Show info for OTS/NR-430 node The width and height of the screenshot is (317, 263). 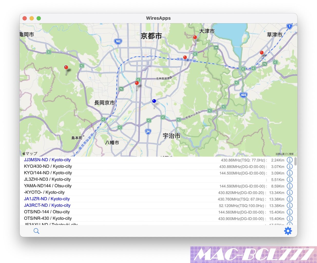pos(290,219)
